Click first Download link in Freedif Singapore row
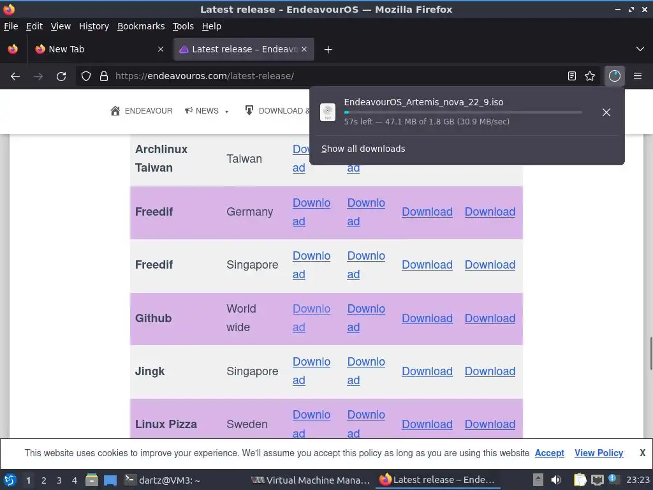The width and height of the screenshot is (653, 490). 311,265
